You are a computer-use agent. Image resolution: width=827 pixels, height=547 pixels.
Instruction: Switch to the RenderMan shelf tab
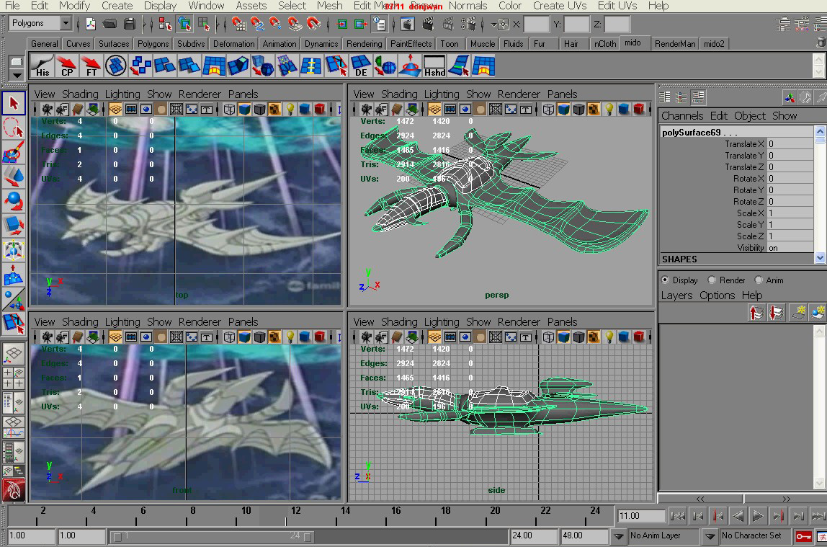point(674,44)
